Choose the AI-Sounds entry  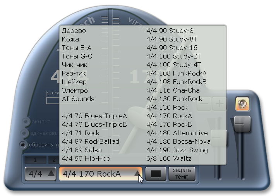click(78, 99)
